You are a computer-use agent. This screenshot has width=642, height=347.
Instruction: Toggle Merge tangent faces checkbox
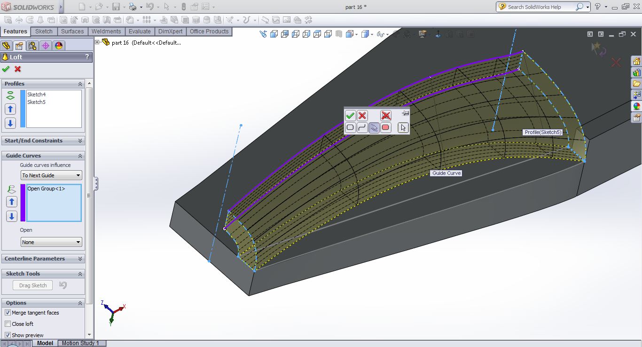8,313
